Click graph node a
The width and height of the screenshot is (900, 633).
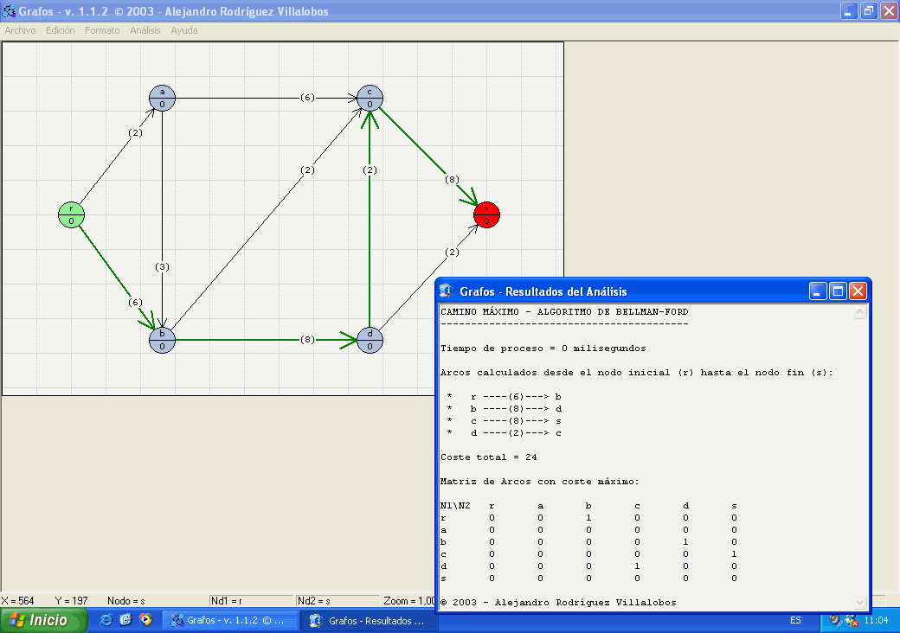[x=162, y=97]
